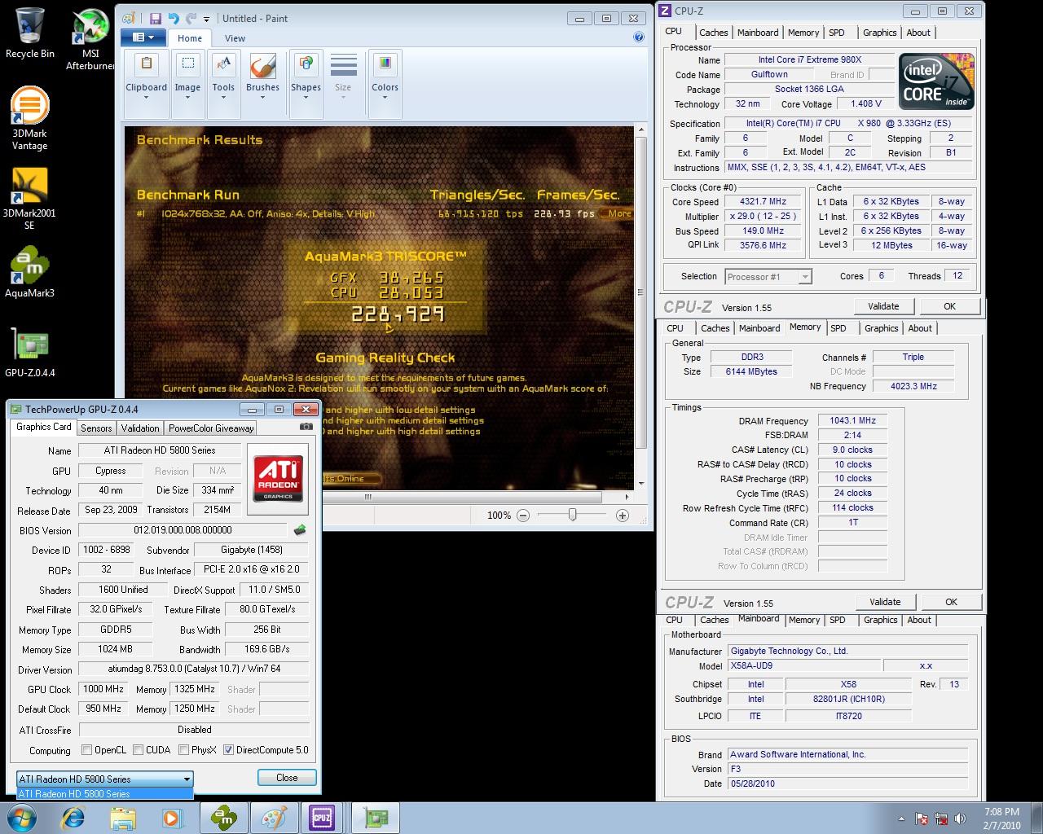Click the Paint zoom slider handle
The height and width of the screenshot is (834, 1043).
(x=572, y=515)
